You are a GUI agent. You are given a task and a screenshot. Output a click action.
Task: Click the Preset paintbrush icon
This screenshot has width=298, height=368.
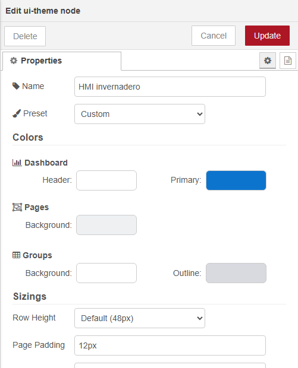pyautogui.click(x=17, y=113)
